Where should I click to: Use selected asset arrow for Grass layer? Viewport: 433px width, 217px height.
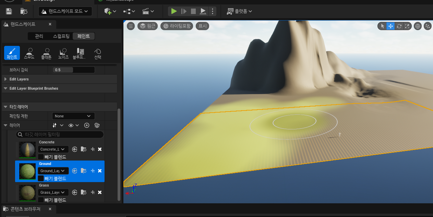[75, 192]
